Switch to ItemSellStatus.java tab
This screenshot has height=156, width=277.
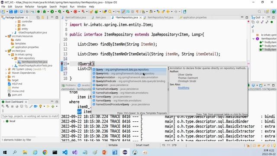click(75, 17)
